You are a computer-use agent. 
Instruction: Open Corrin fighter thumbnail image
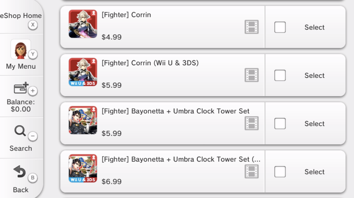pyautogui.click(x=83, y=24)
